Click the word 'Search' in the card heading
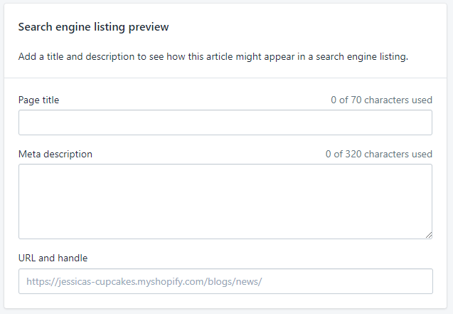Screen dimensions: 453x314 click(36, 27)
